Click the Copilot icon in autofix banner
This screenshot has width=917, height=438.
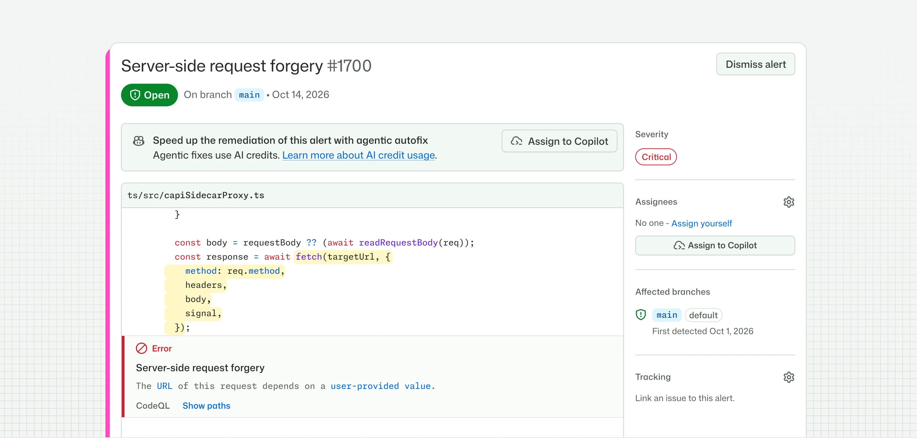point(138,141)
